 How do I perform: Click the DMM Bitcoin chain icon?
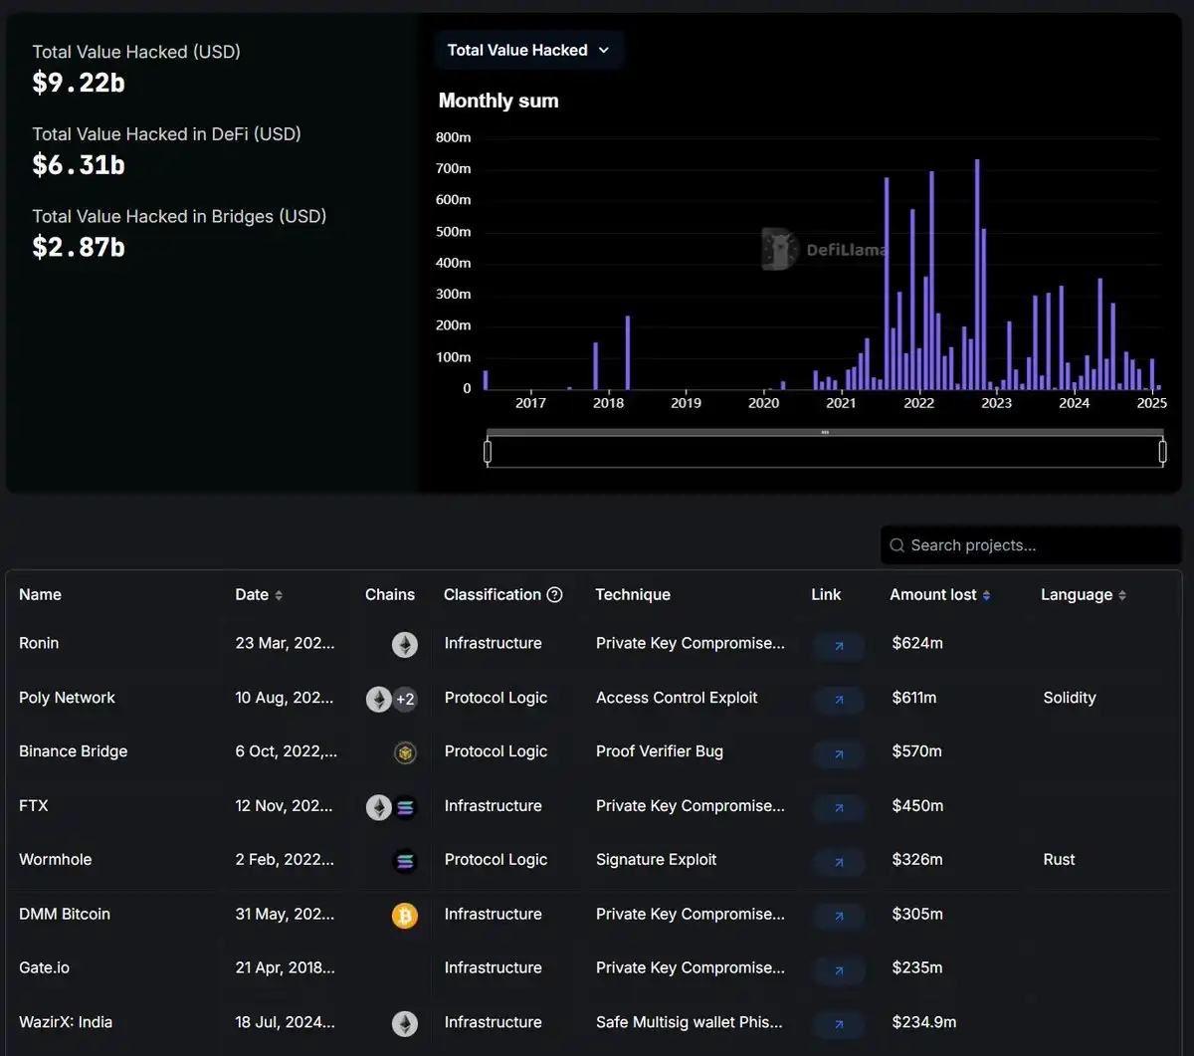404,916
